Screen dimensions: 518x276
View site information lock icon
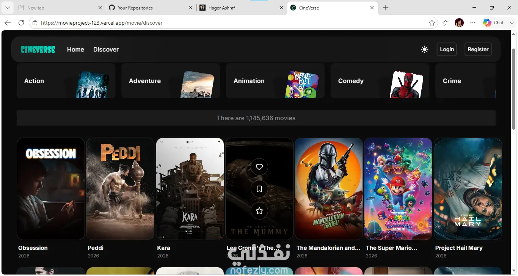35,23
